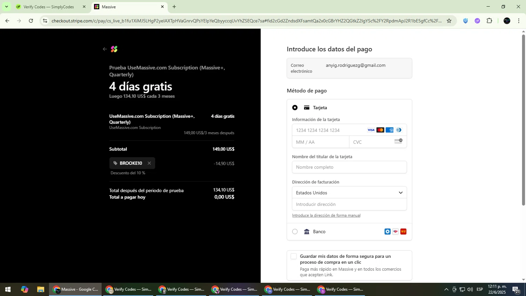Click the 4 días gratis heading
Image resolution: width=526 pixels, height=296 pixels.
(x=141, y=86)
